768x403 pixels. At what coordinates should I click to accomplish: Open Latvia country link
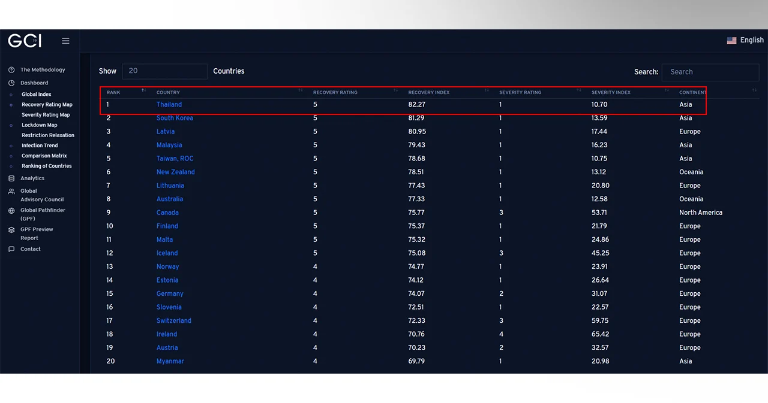click(166, 132)
